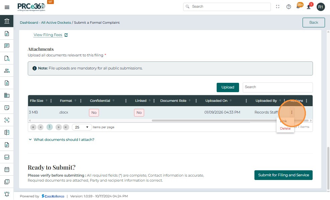The image size is (330, 200).
Task: Click the external link icon beside View Filing Fees
Action: (66, 35)
